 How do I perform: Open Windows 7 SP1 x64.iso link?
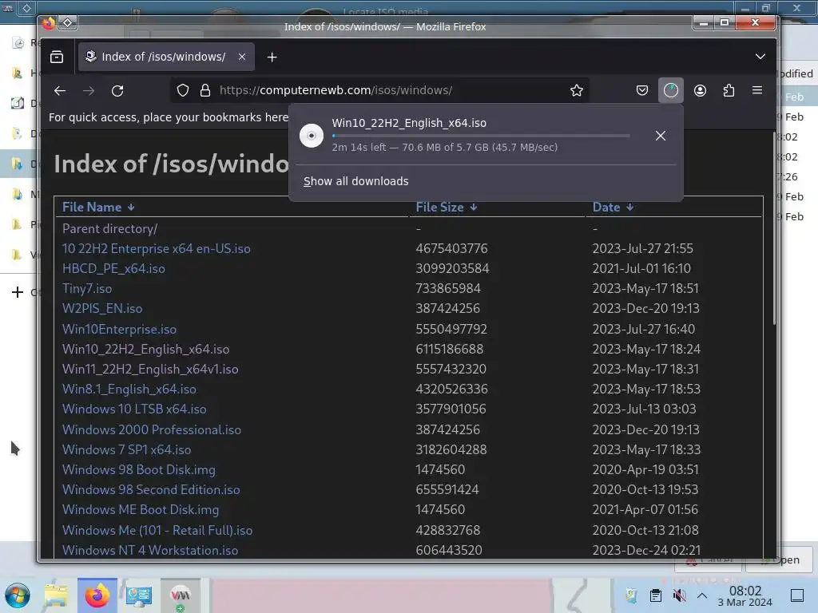point(127,450)
